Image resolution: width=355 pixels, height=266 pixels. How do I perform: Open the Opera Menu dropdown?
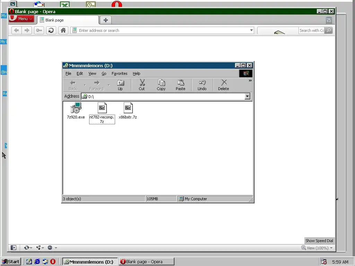coord(21,19)
